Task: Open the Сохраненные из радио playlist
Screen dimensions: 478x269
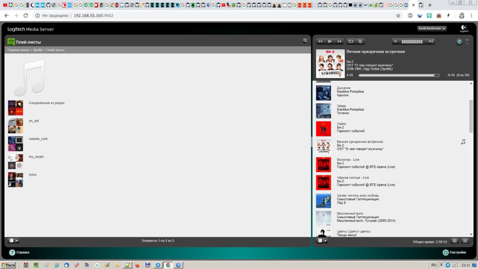Action: 47,103
